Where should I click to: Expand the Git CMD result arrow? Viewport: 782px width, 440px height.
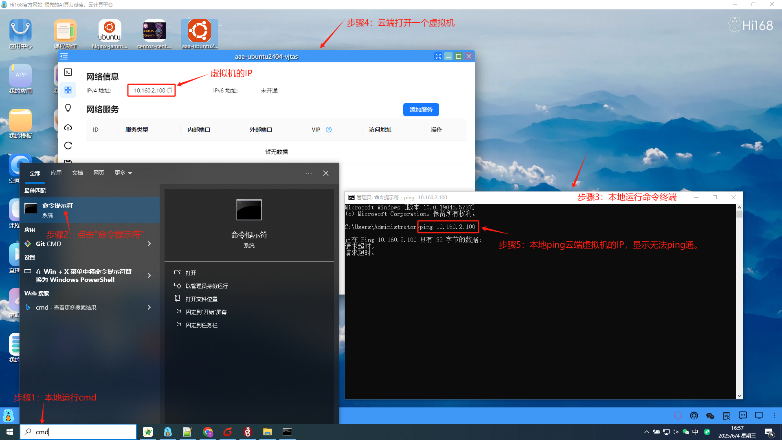point(149,244)
